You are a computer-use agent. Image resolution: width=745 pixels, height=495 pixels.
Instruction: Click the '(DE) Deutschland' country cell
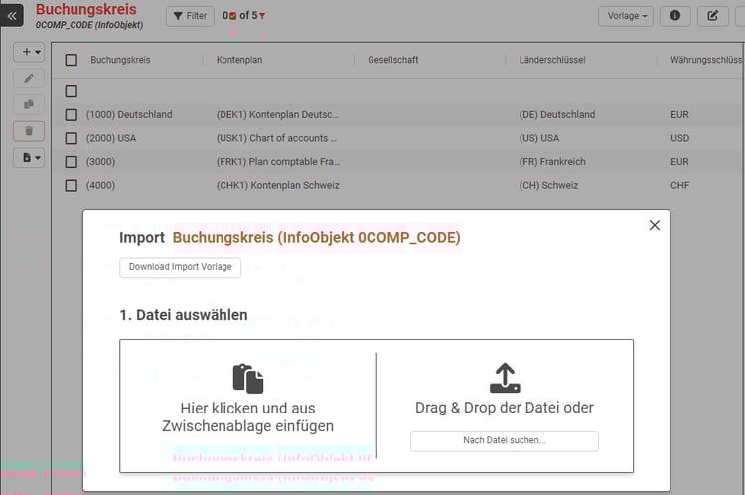pyautogui.click(x=557, y=114)
